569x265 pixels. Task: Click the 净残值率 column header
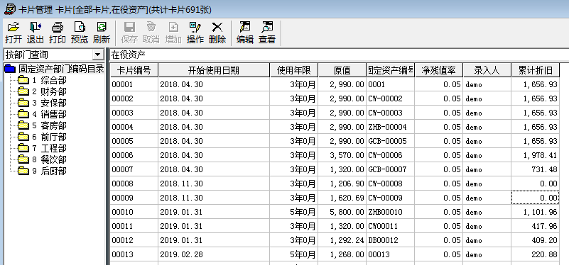[438, 70]
